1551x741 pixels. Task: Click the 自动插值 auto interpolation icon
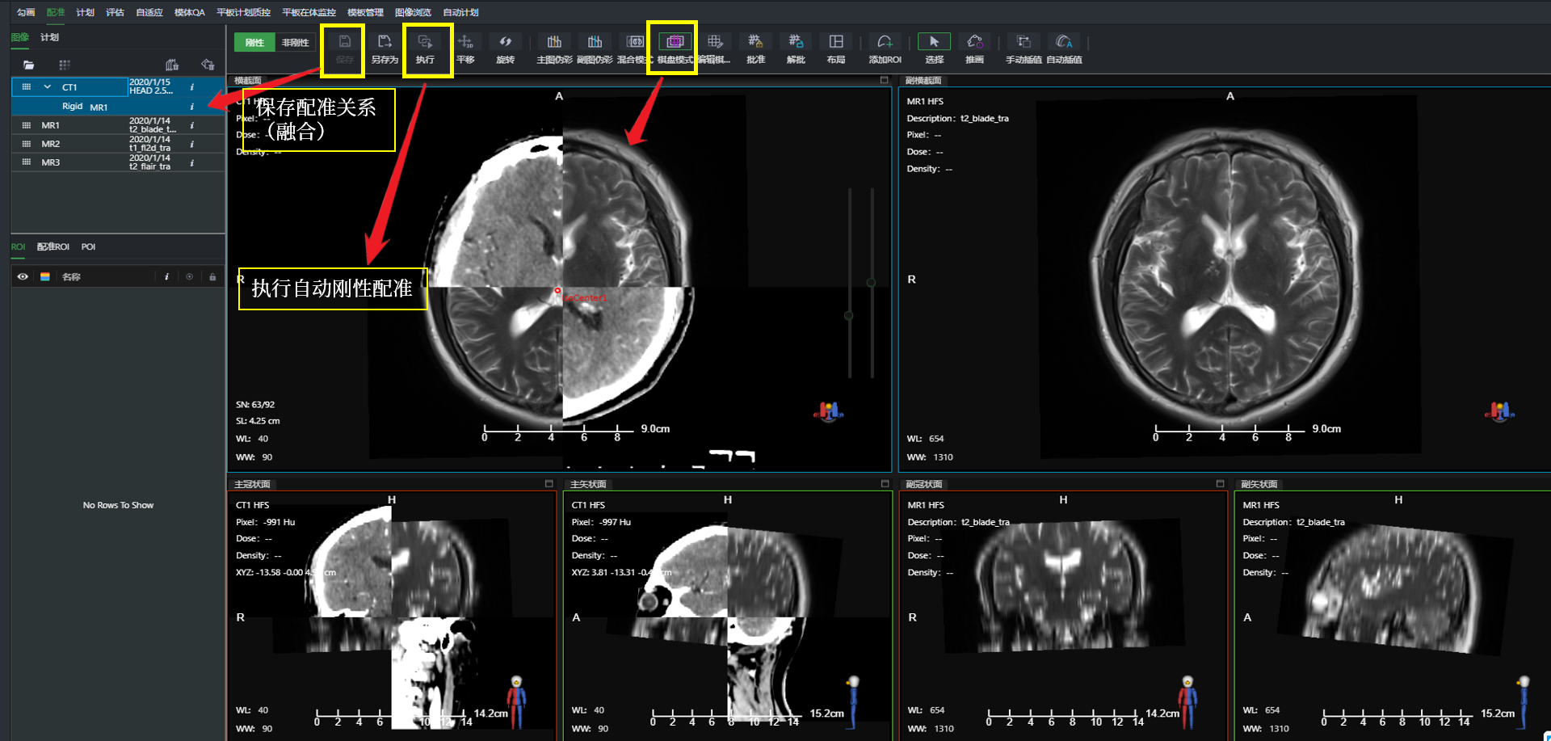(1064, 42)
